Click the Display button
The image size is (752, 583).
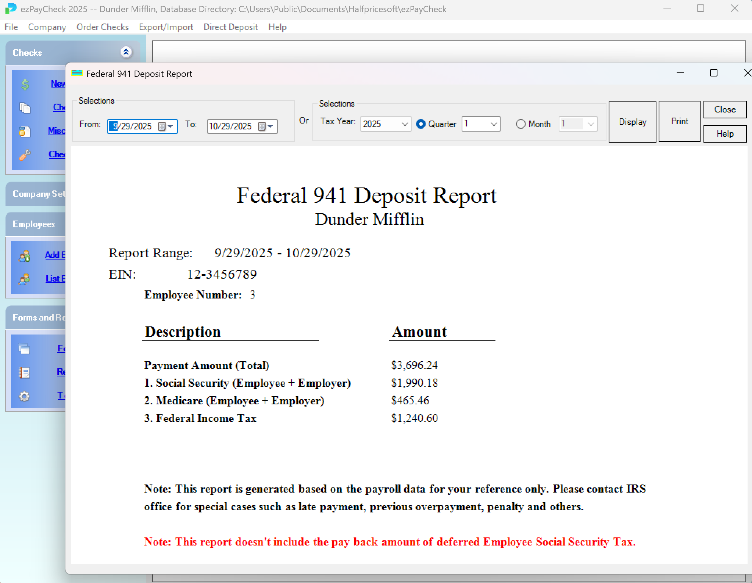coord(632,122)
